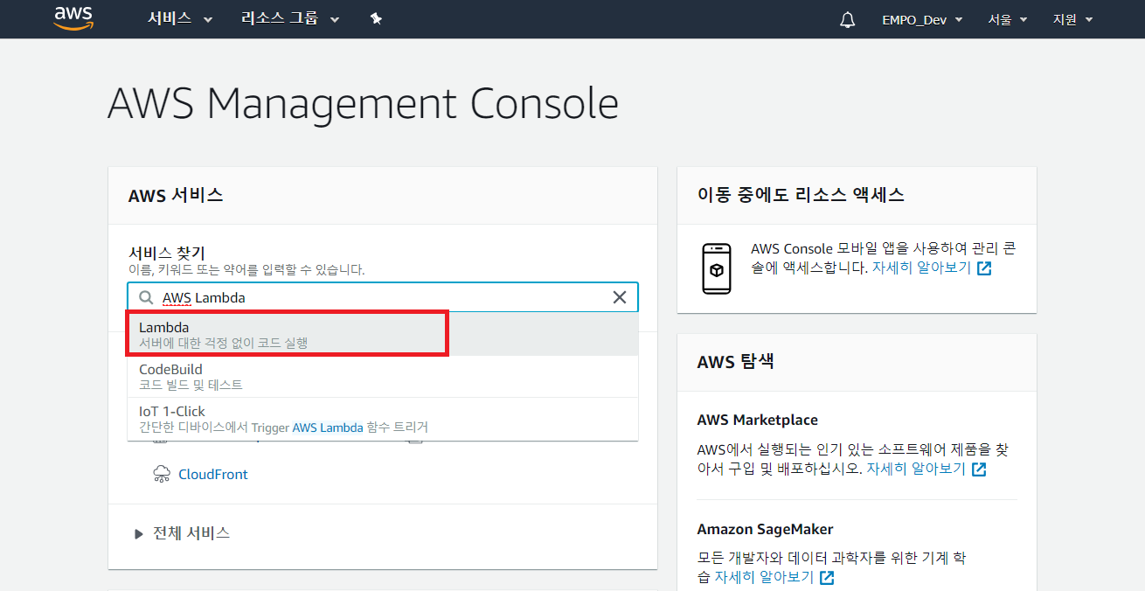Screen dimensions: 1145x591
Task: Clear the service search with the X icon
Action: point(620,297)
